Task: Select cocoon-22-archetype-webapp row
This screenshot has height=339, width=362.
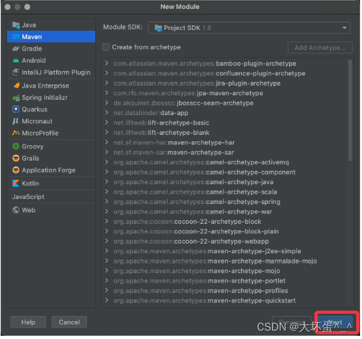Action: click(x=224, y=241)
